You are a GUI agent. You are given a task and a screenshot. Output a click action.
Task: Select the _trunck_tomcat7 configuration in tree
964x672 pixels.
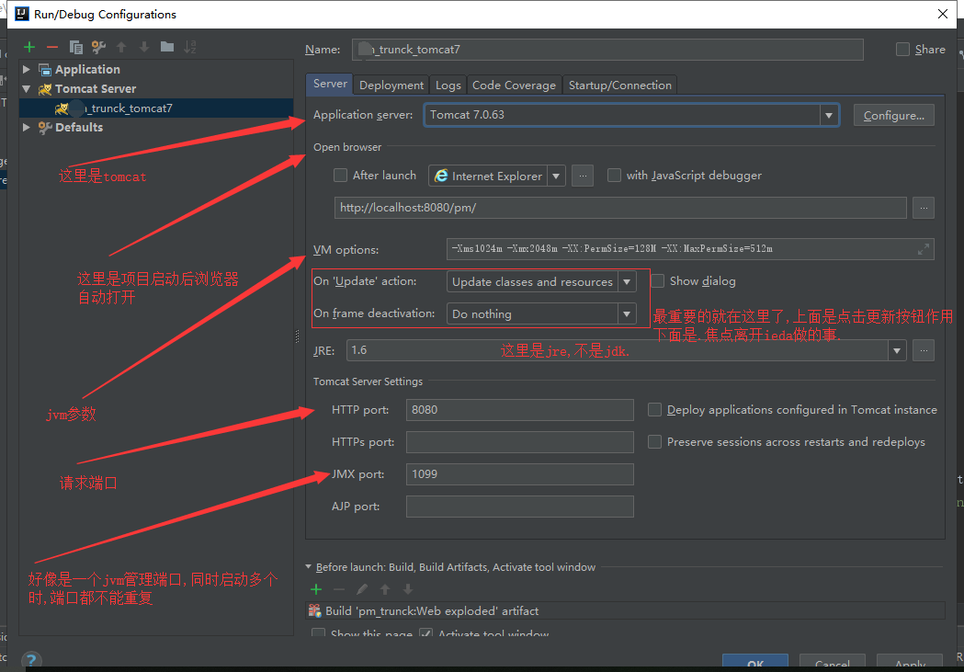[x=156, y=108]
